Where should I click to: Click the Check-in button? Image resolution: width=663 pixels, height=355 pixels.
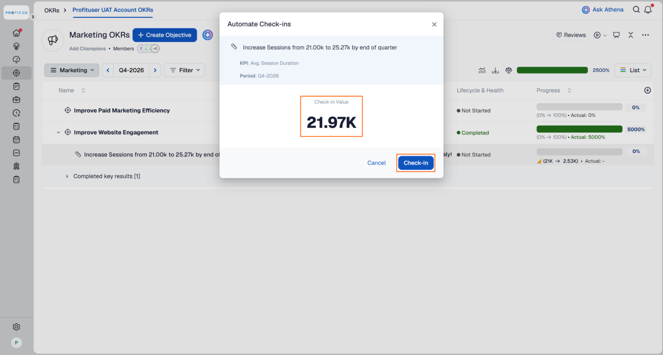pos(416,163)
